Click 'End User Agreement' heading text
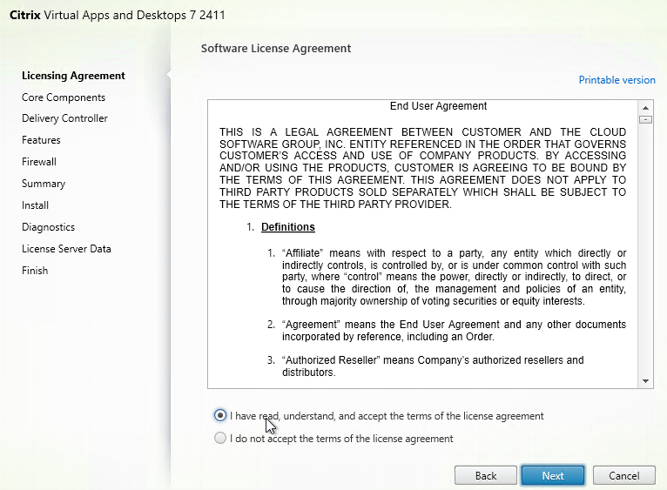The width and height of the screenshot is (667, 490). tap(438, 106)
